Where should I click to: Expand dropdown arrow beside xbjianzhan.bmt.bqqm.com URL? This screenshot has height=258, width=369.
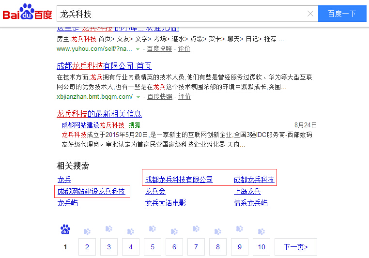[138, 97]
